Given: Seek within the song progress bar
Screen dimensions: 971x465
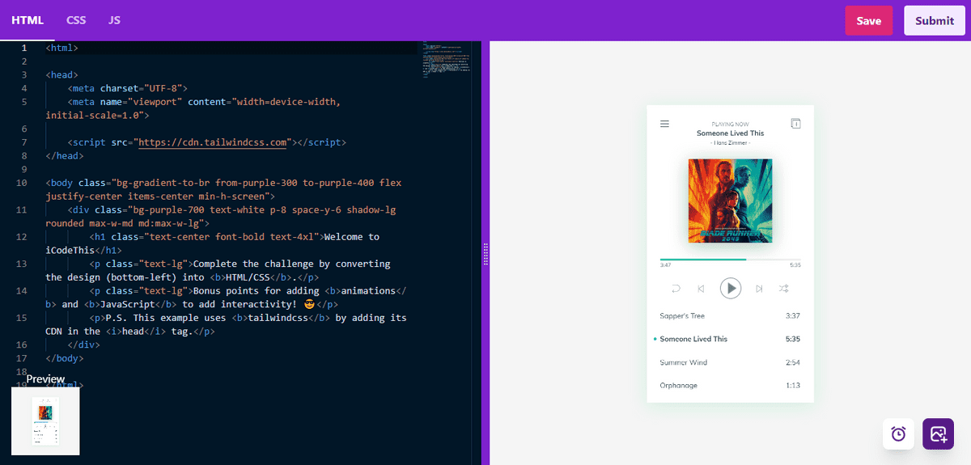Looking at the screenshot, I should (730, 260).
